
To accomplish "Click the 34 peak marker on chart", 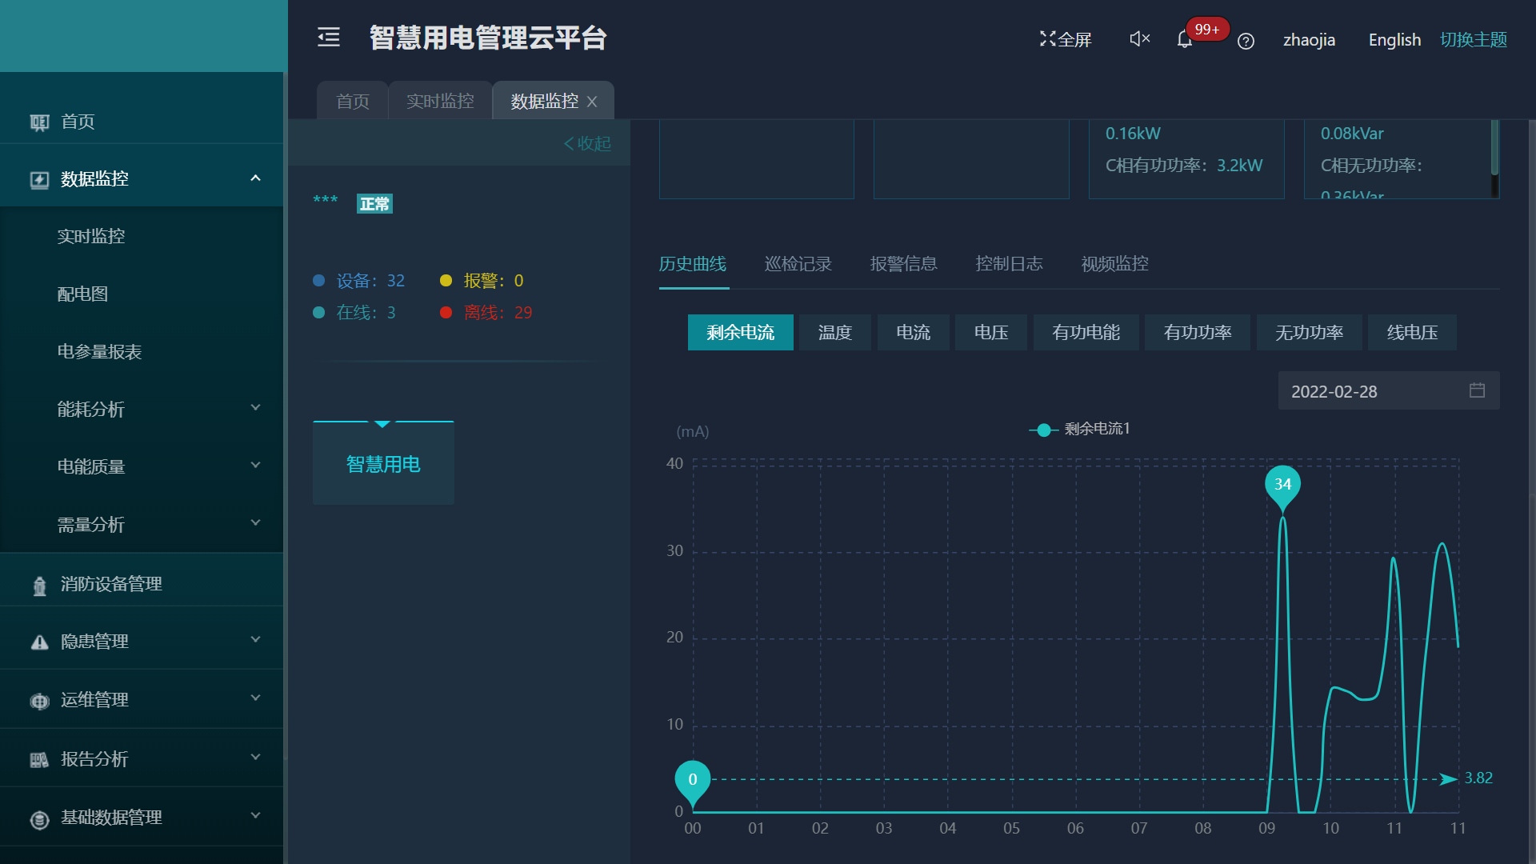I will tap(1282, 485).
